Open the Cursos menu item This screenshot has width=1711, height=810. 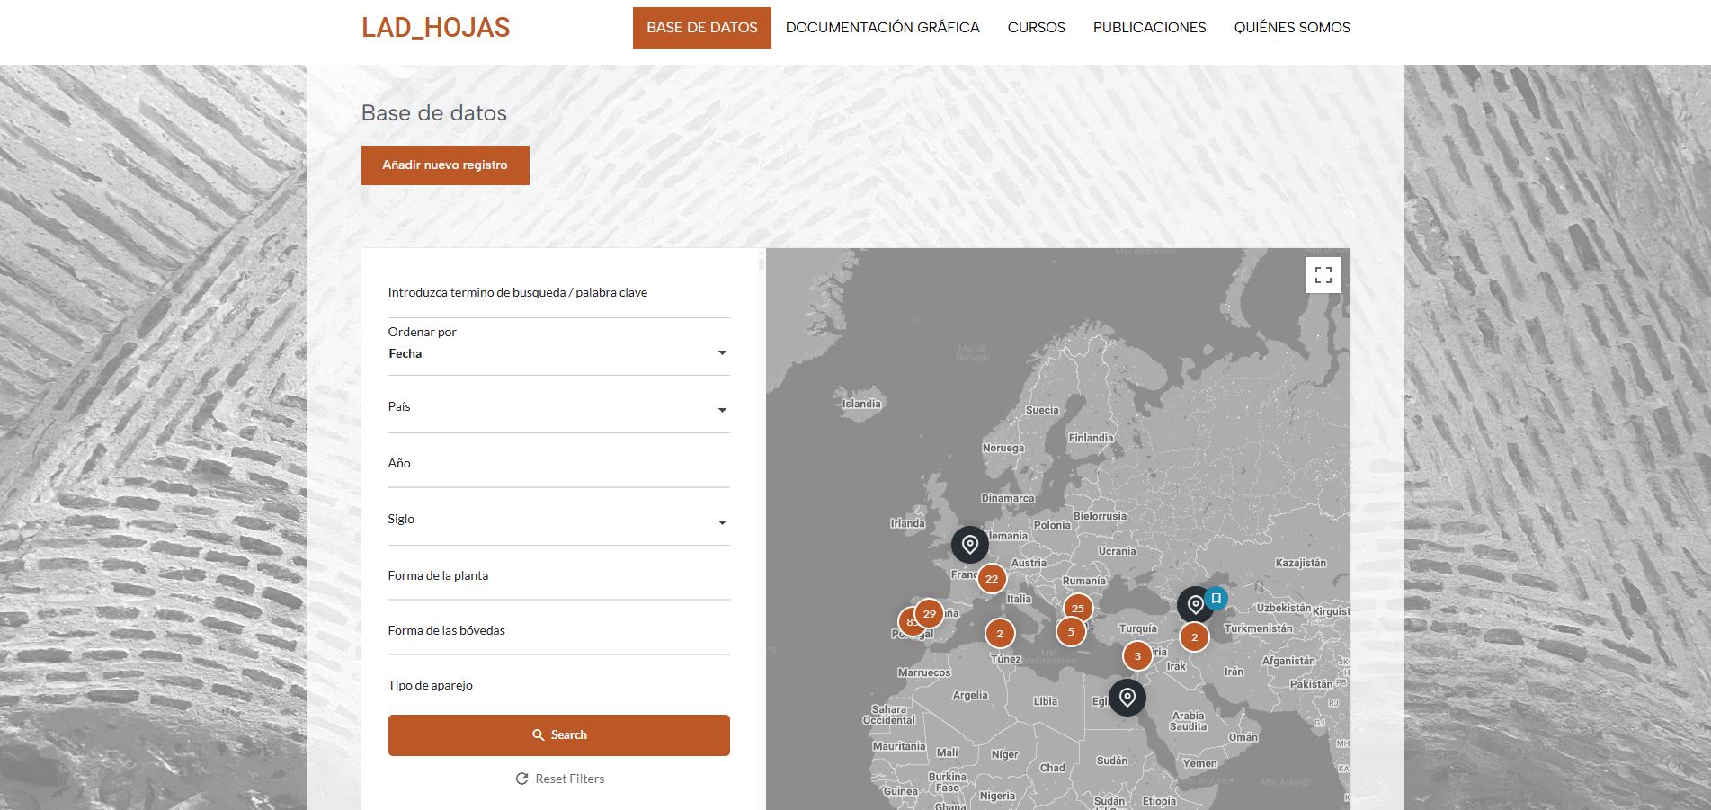pyautogui.click(x=1036, y=28)
